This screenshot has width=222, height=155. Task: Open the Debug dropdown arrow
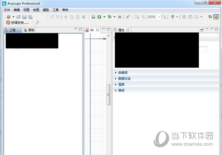point(114,17)
